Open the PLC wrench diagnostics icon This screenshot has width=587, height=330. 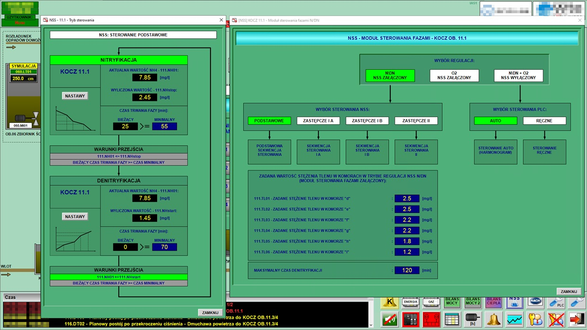[556, 302]
